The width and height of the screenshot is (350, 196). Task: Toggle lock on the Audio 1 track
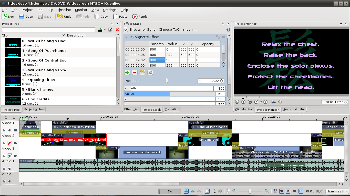[4, 168]
